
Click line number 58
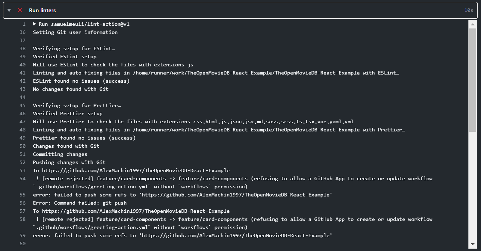coord(22,219)
